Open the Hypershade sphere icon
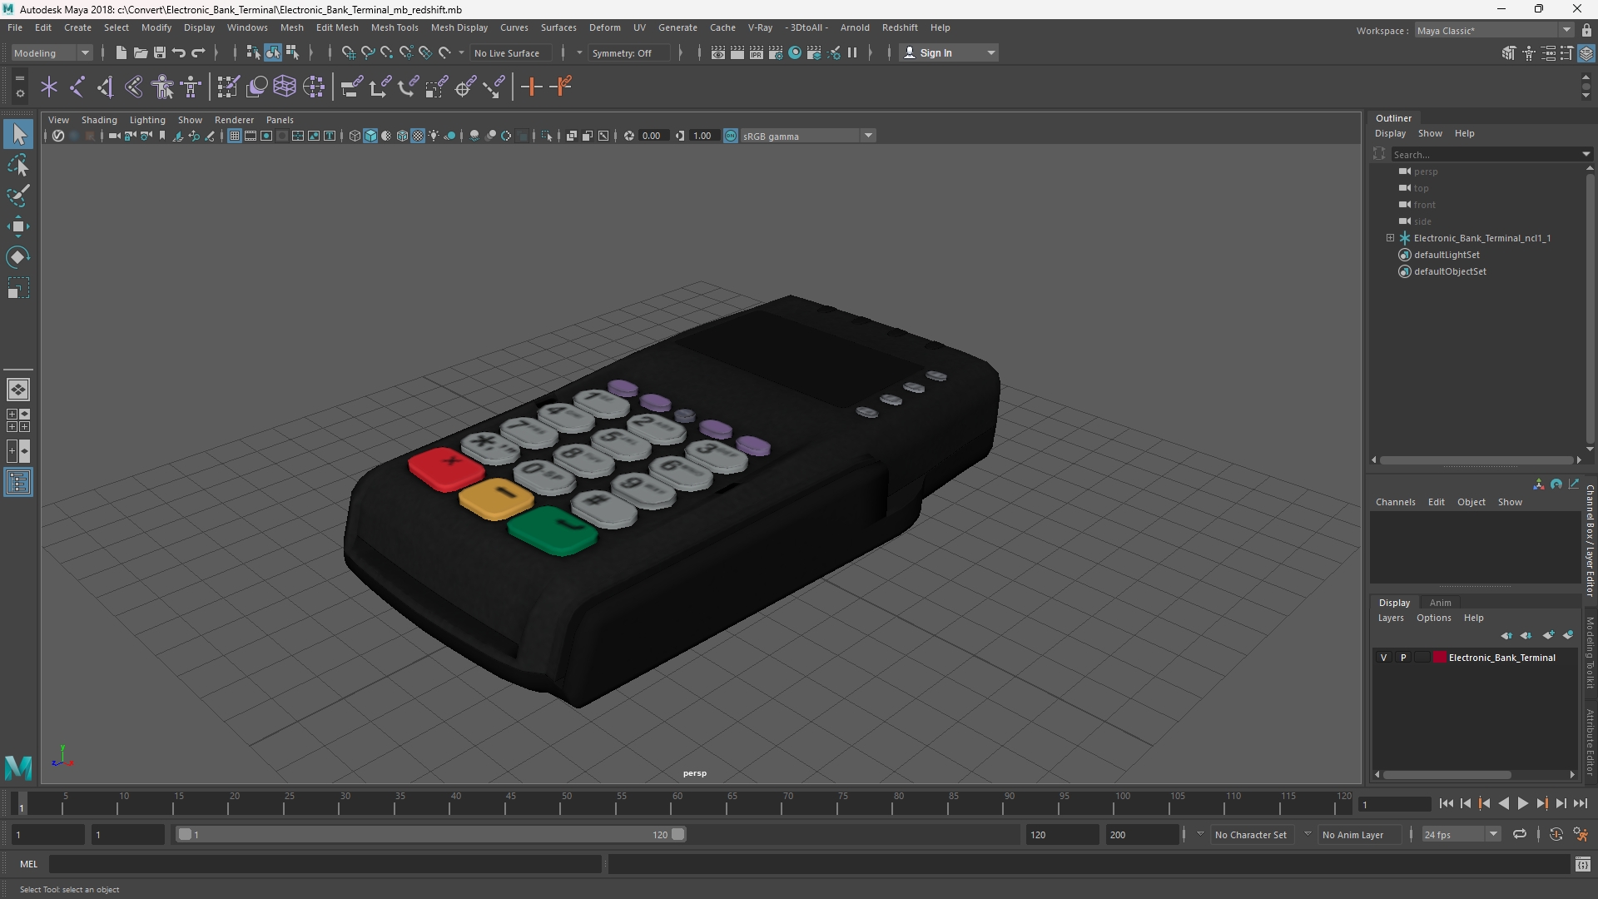This screenshot has height=899, width=1598. [795, 52]
